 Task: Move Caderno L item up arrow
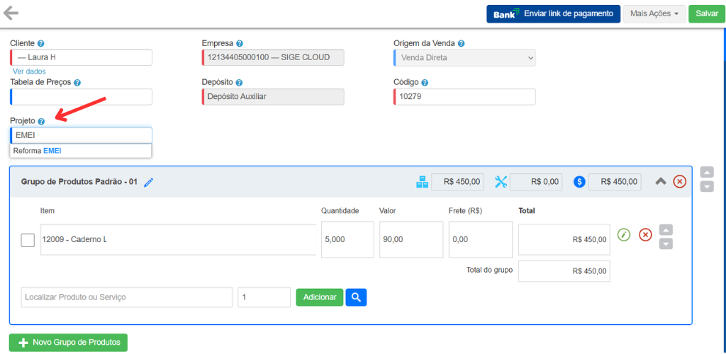[x=666, y=229]
